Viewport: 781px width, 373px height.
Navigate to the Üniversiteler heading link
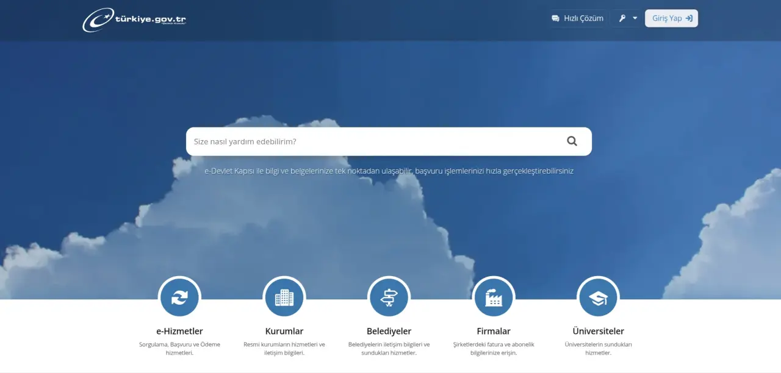(598, 332)
